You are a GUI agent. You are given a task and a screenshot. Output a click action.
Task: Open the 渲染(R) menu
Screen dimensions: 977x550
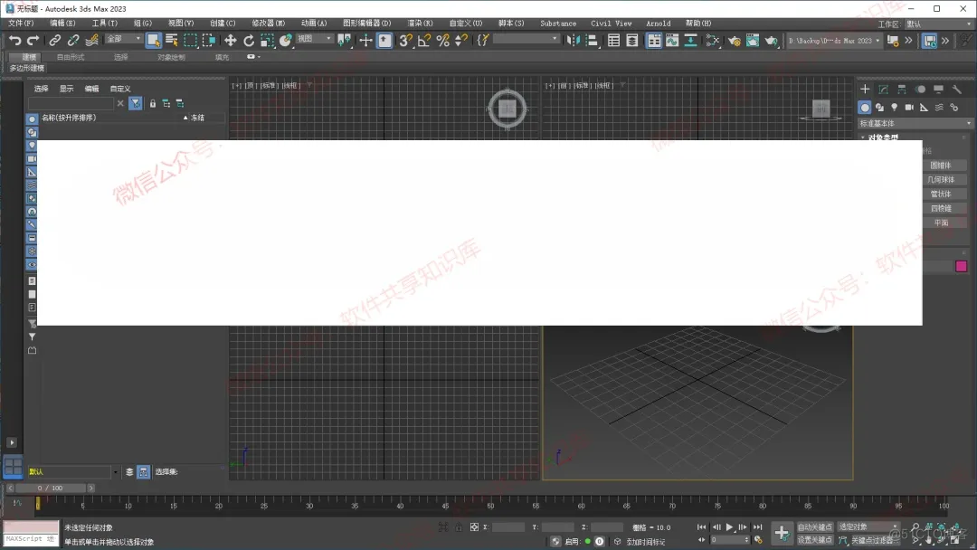(x=420, y=23)
